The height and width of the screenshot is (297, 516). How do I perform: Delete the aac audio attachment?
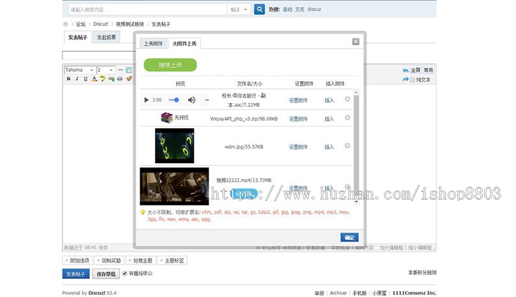click(x=347, y=99)
